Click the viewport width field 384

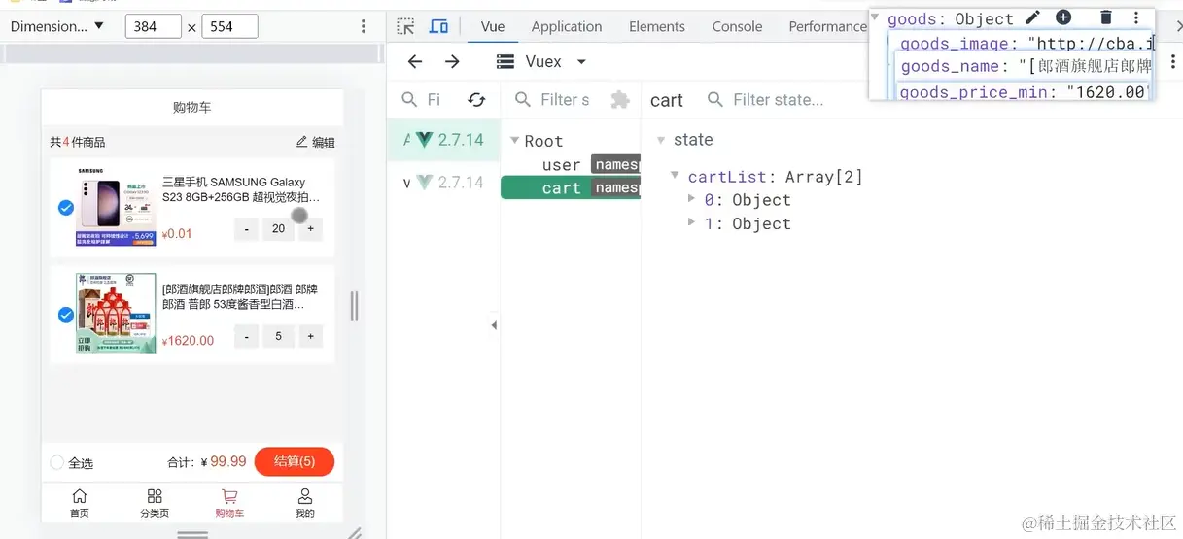pyautogui.click(x=154, y=26)
